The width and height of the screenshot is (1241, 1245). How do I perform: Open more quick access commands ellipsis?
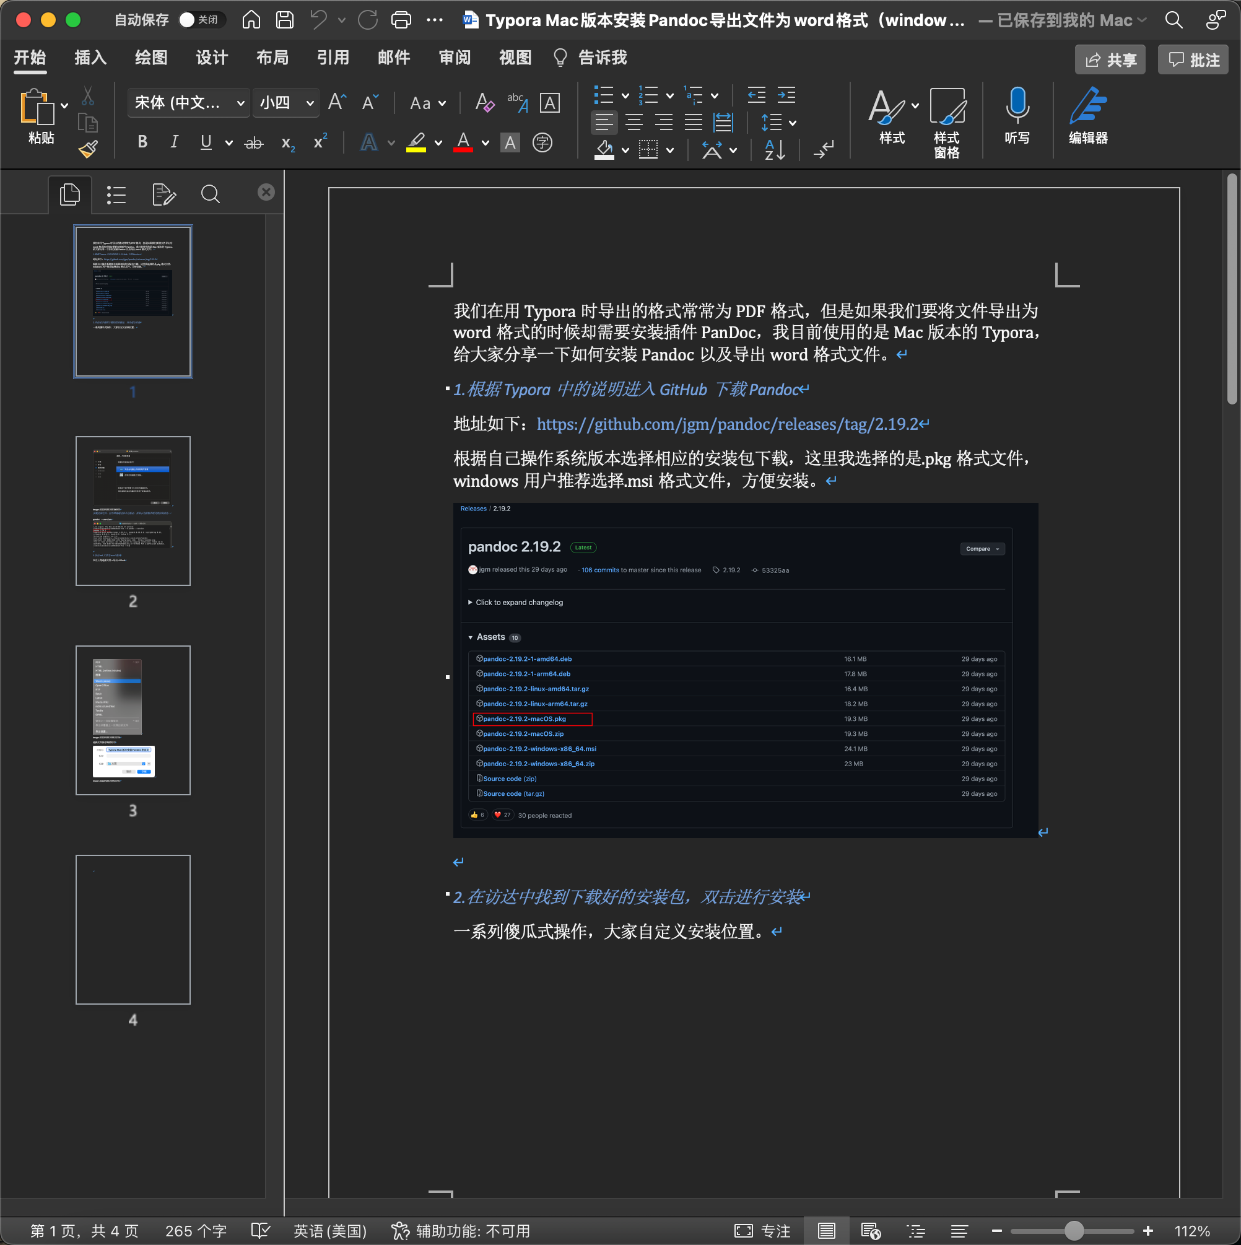[435, 20]
